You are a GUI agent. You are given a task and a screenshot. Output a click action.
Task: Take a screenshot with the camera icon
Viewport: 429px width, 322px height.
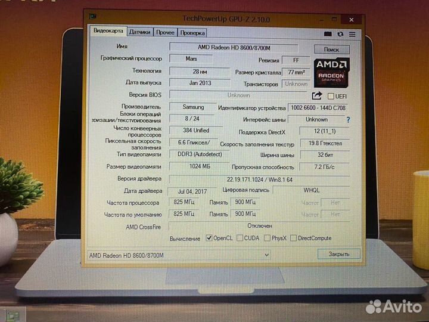(328, 34)
